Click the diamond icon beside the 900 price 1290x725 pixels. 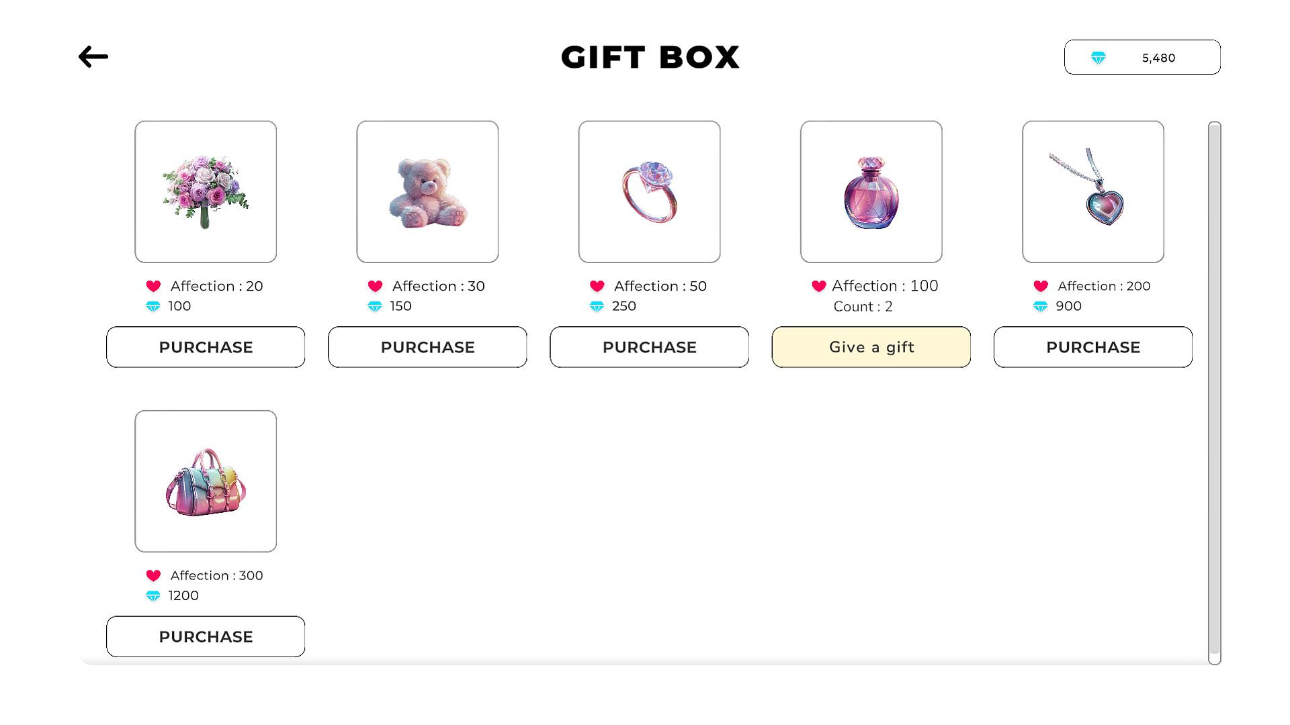click(1040, 306)
